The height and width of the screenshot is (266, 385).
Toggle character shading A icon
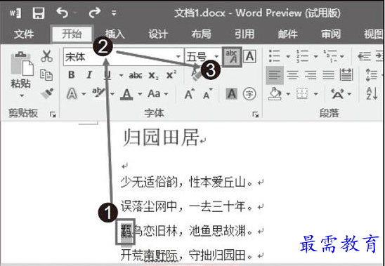coord(232,94)
